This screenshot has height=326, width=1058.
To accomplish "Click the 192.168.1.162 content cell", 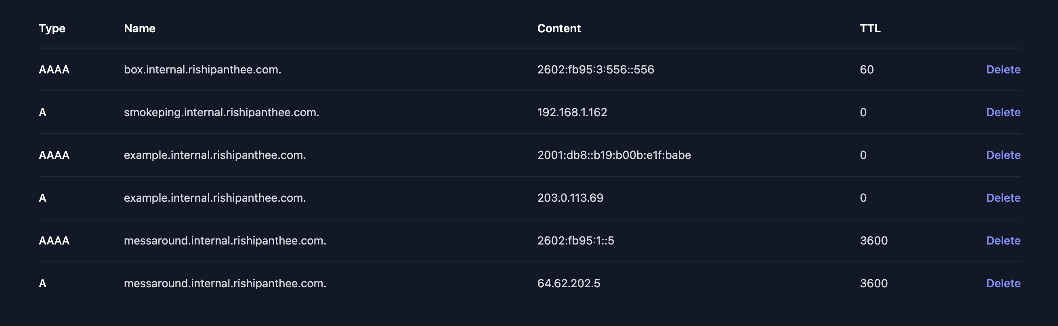I will coord(572,112).
